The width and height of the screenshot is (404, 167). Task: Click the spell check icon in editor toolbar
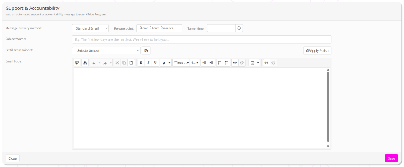(x=77, y=63)
